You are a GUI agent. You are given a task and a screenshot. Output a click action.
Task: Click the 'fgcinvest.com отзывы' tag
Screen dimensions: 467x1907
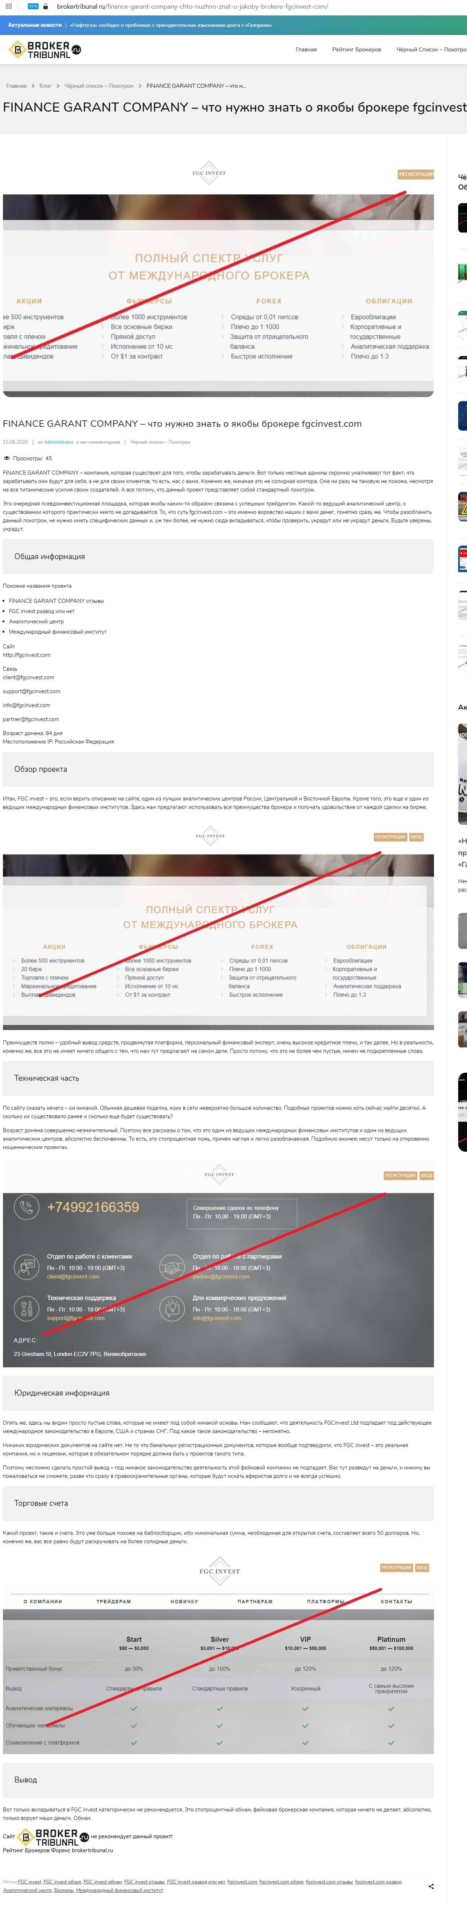[x=329, y=1881]
